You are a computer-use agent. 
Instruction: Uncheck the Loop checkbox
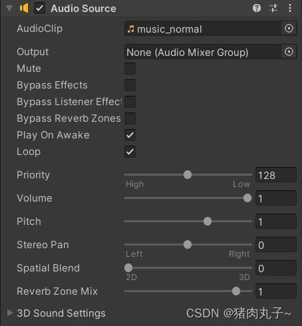pos(130,152)
